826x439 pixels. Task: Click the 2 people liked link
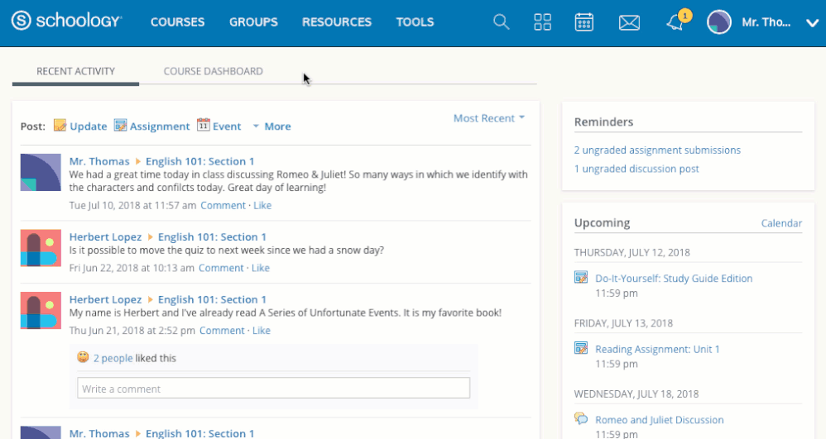[x=113, y=358]
